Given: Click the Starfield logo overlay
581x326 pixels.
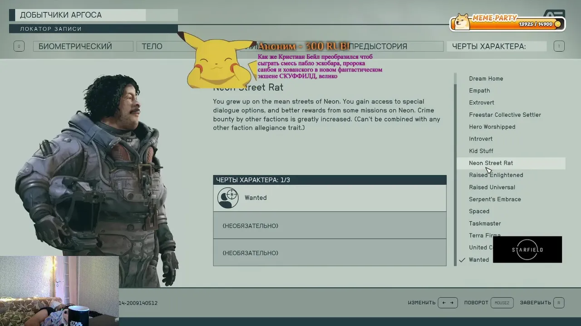Looking at the screenshot, I should [527, 249].
